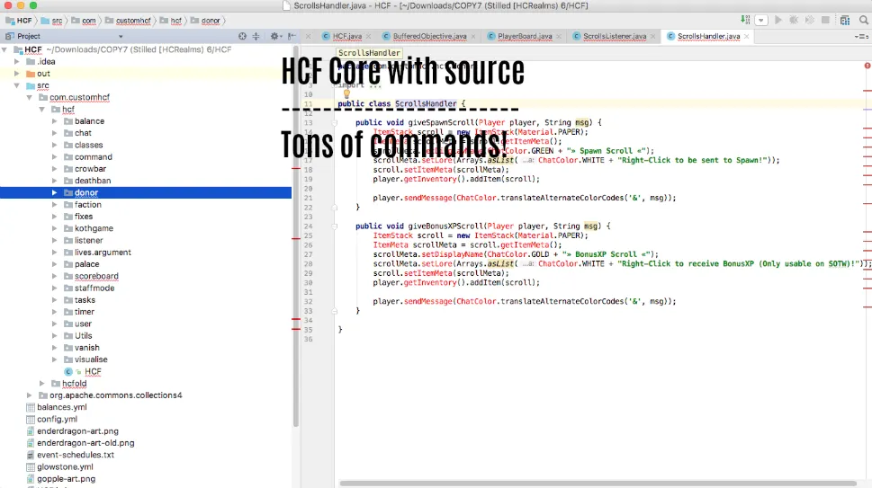The height and width of the screenshot is (488, 872).
Task: Click the Build Project green arrow icon
Action: [745, 20]
